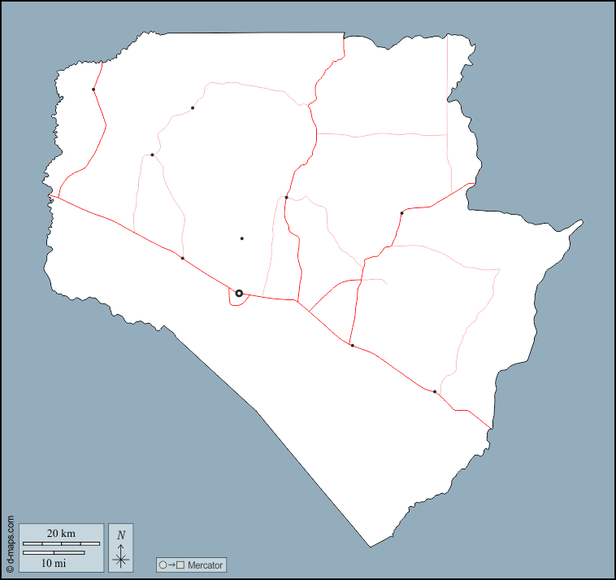Click the town dot on the eastern red road
Image resolution: width=616 pixels, height=580 pixels.
tap(401, 213)
